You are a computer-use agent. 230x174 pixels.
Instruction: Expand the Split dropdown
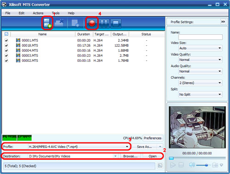pos(201,94)
